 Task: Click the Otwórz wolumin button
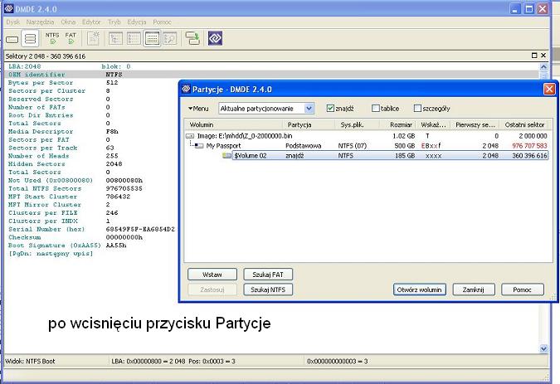pos(419,289)
